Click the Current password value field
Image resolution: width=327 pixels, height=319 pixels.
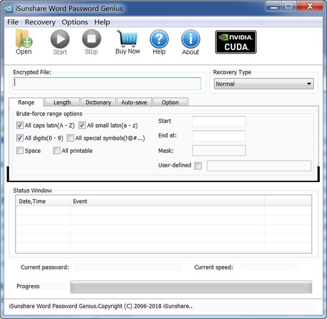[128, 267]
